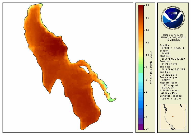Screen dimensions: 191x135
Task: Click the 8 label on color scale
Action: point(147,68)
